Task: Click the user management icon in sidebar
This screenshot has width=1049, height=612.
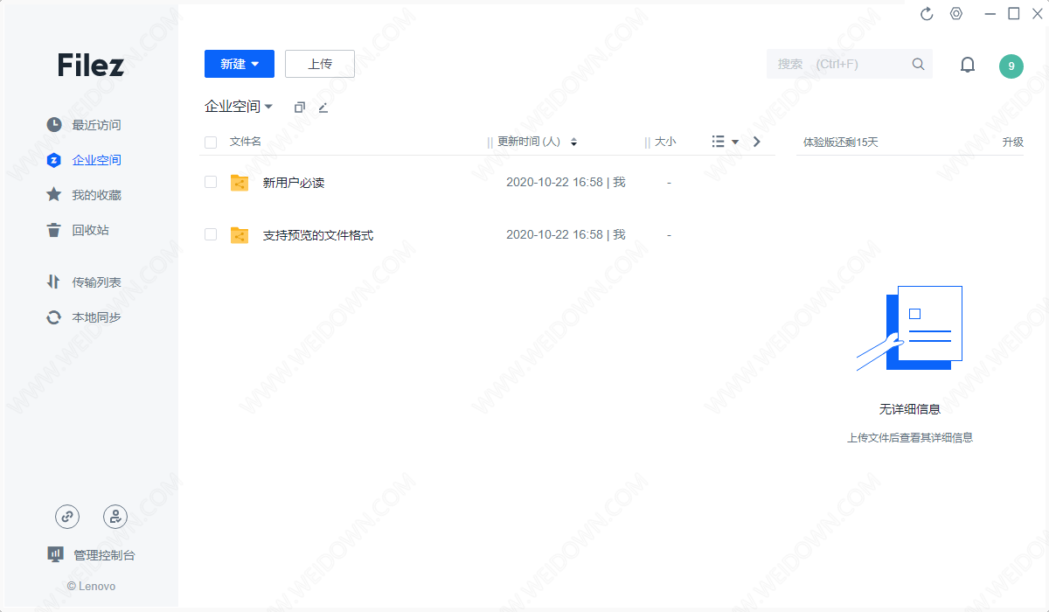Action: point(115,517)
